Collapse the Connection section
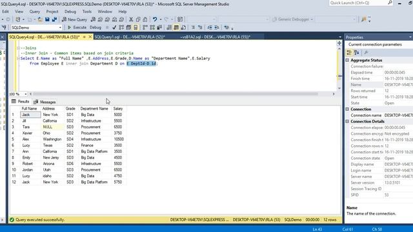 tap(347, 109)
